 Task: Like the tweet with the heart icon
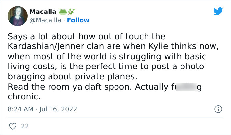pos(12,126)
